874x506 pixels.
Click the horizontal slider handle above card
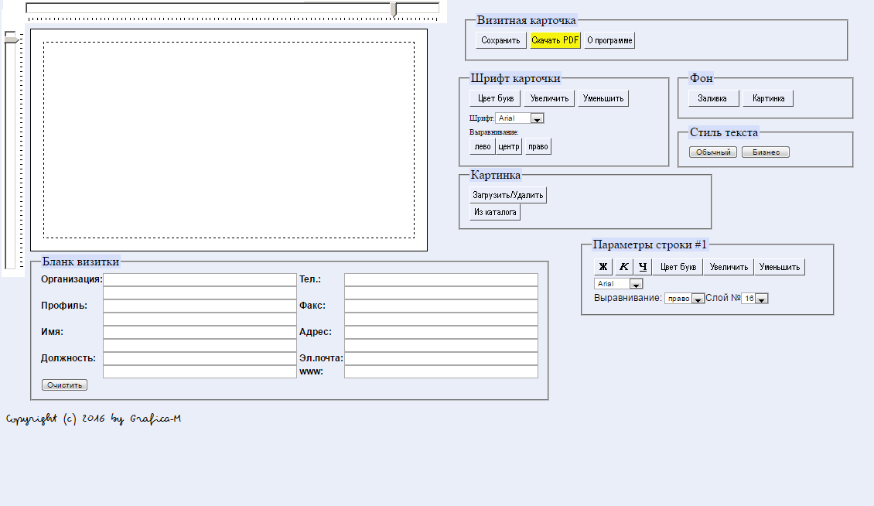pos(394,9)
